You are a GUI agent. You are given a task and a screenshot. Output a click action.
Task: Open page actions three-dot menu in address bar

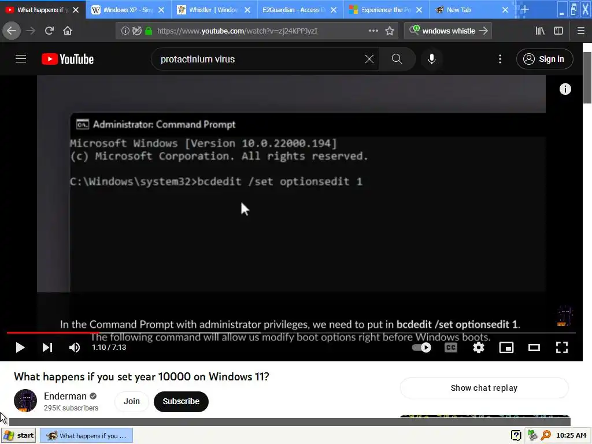pyautogui.click(x=373, y=31)
